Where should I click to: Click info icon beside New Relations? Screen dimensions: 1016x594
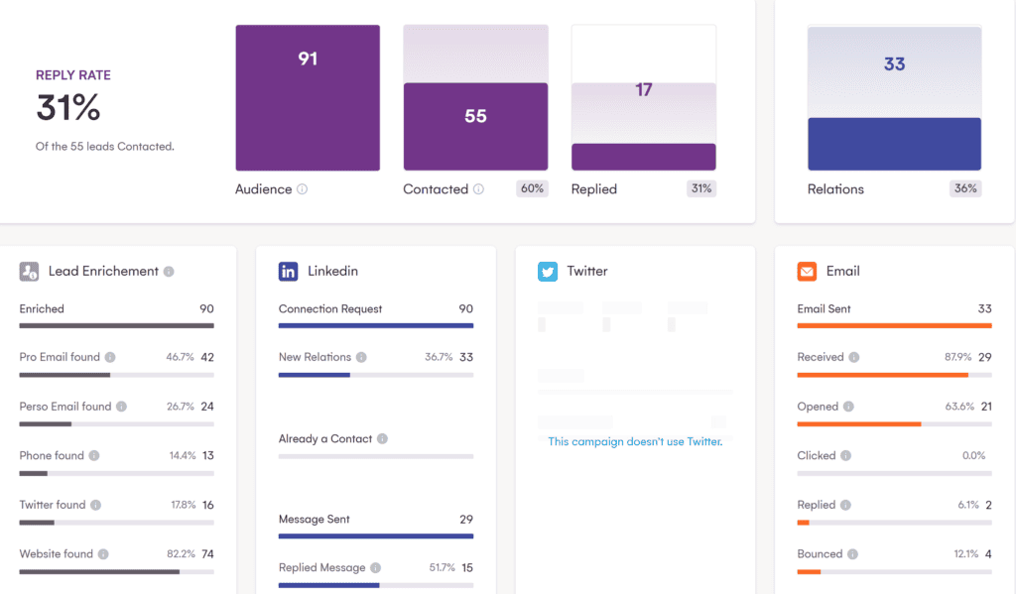pos(361,357)
